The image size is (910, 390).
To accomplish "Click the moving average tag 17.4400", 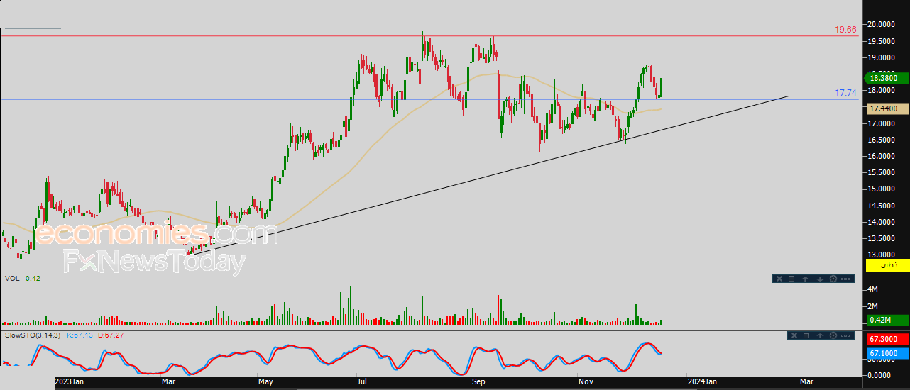I will pos(887,108).
